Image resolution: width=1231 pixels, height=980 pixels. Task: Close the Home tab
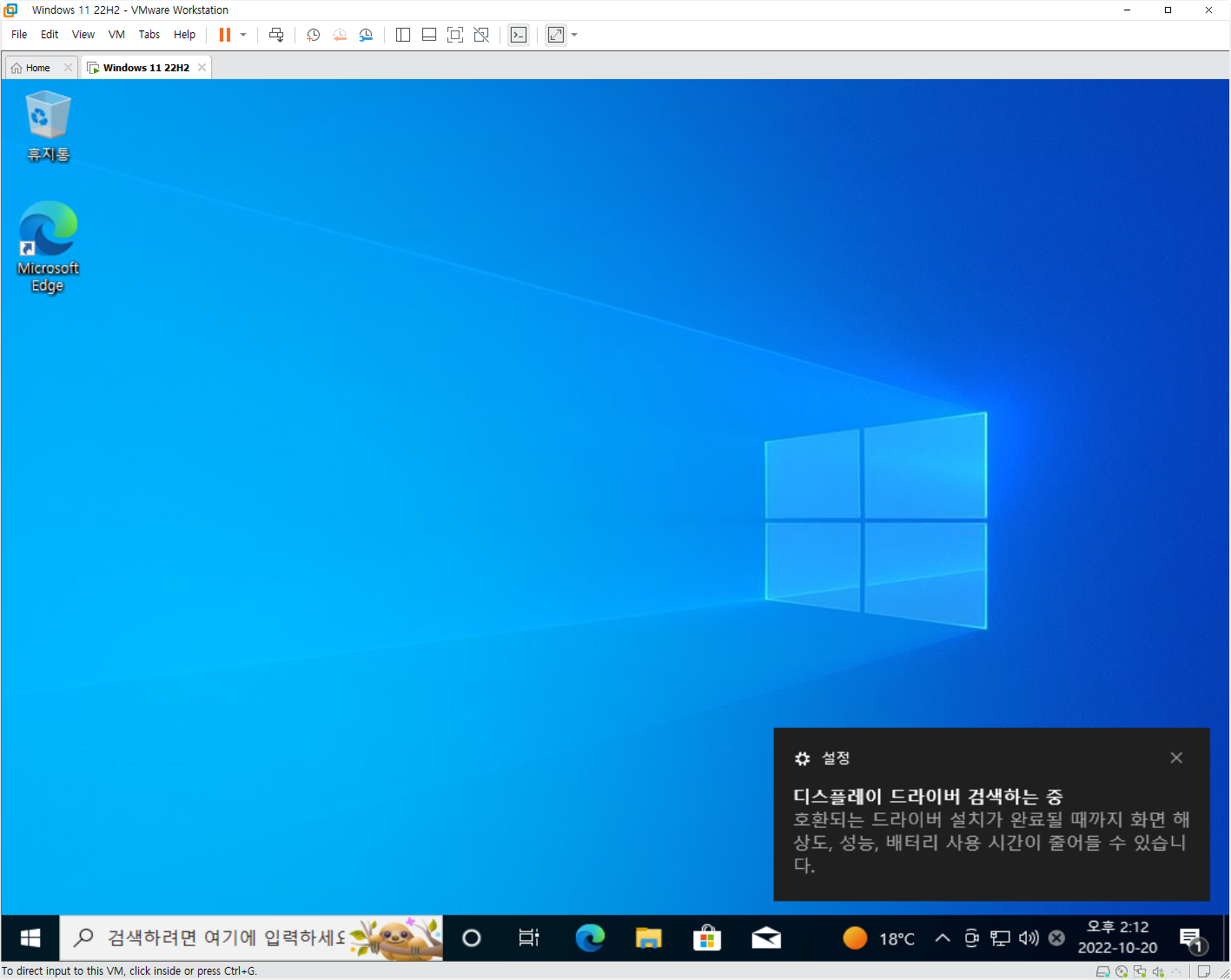click(x=68, y=68)
